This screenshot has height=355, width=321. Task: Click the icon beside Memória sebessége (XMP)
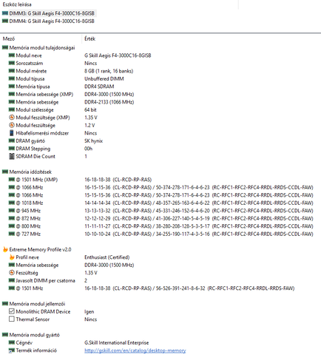pyautogui.click(x=12, y=94)
